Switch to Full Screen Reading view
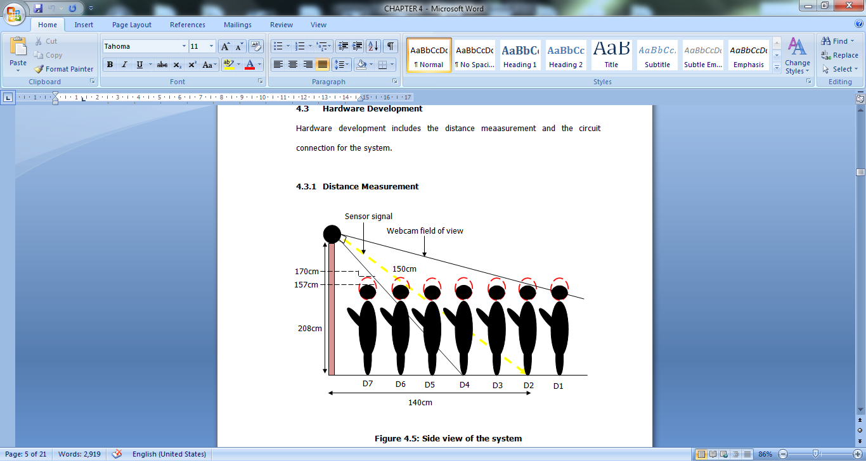 (713, 454)
